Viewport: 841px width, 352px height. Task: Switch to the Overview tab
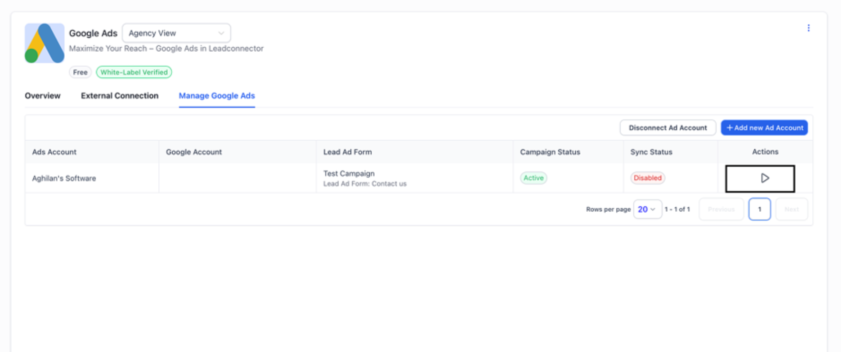tap(43, 95)
